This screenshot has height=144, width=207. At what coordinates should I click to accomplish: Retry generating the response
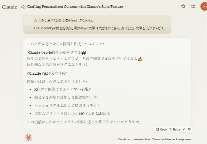coord(175,129)
